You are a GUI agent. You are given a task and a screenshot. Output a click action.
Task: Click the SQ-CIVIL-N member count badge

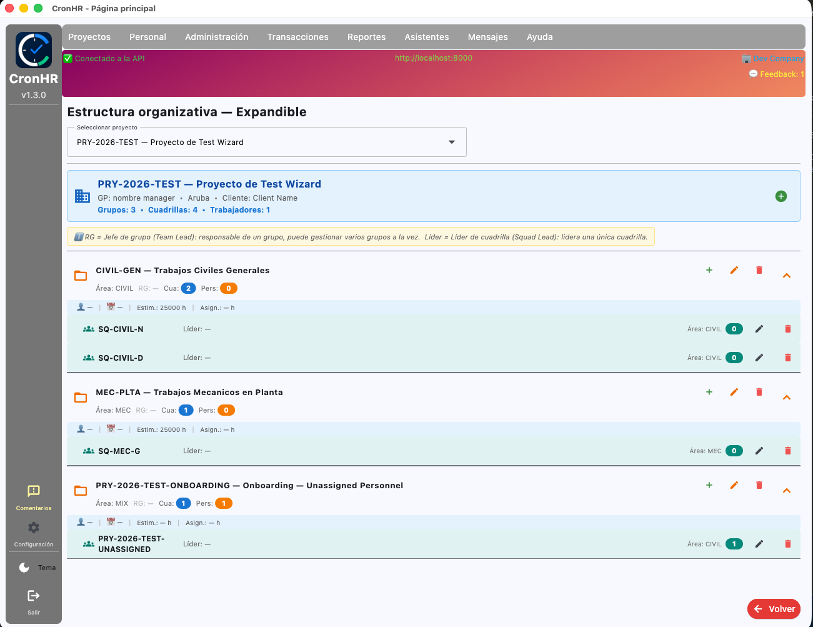(734, 329)
